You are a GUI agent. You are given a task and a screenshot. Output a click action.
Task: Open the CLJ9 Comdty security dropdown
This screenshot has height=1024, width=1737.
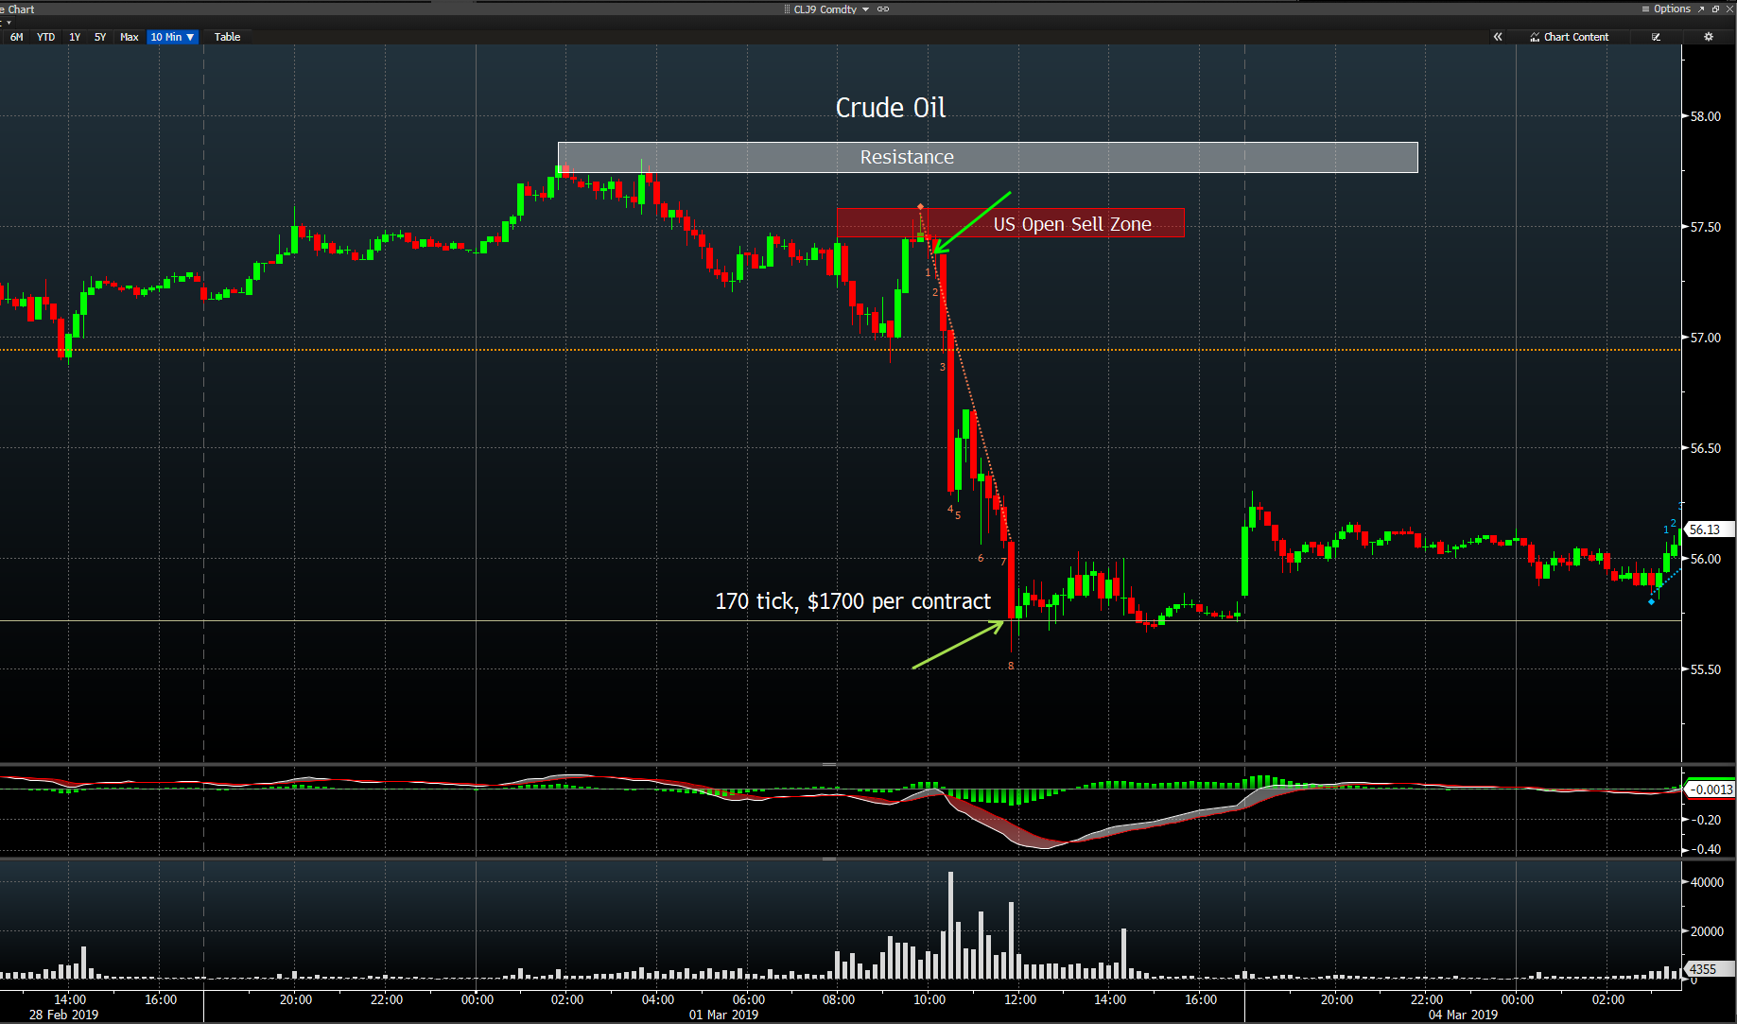pyautogui.click(x=865, y=9)
